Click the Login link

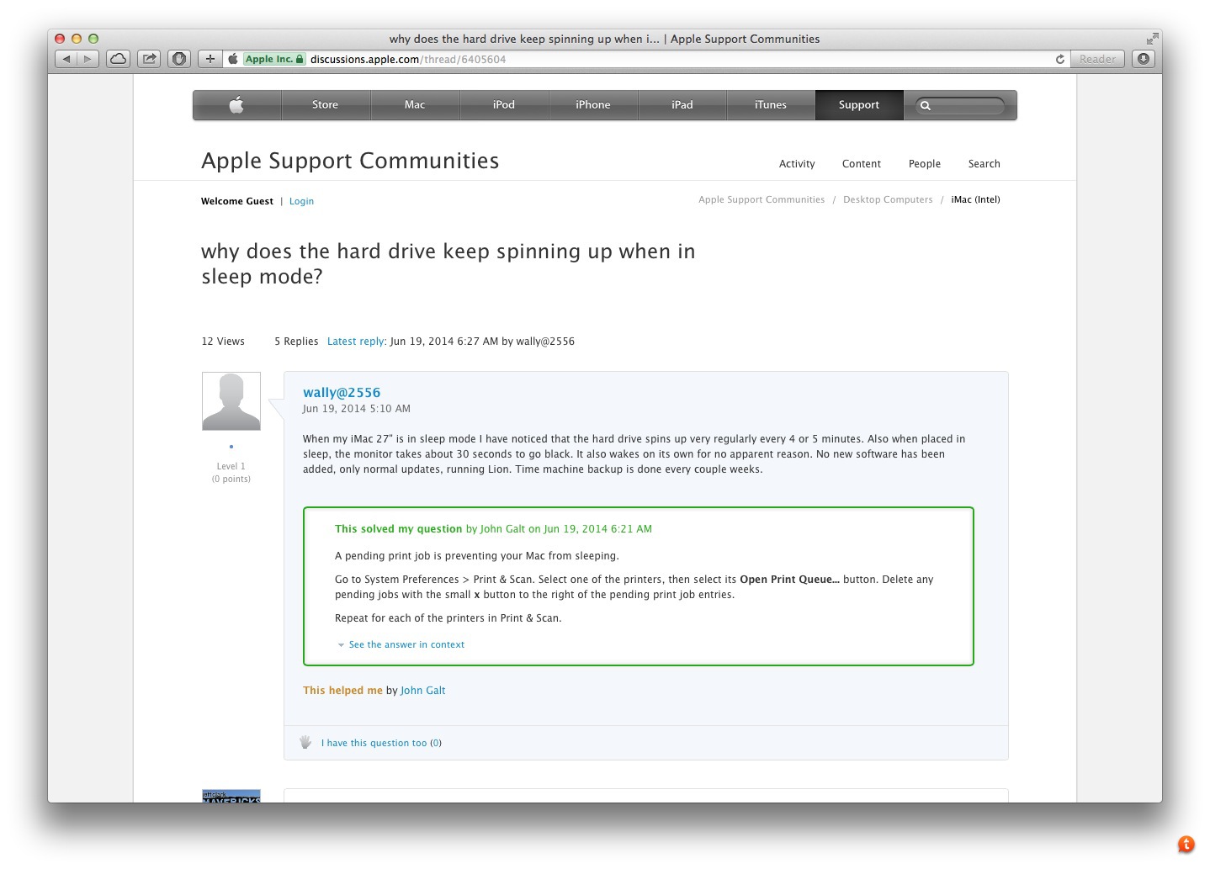pos(301,201)
